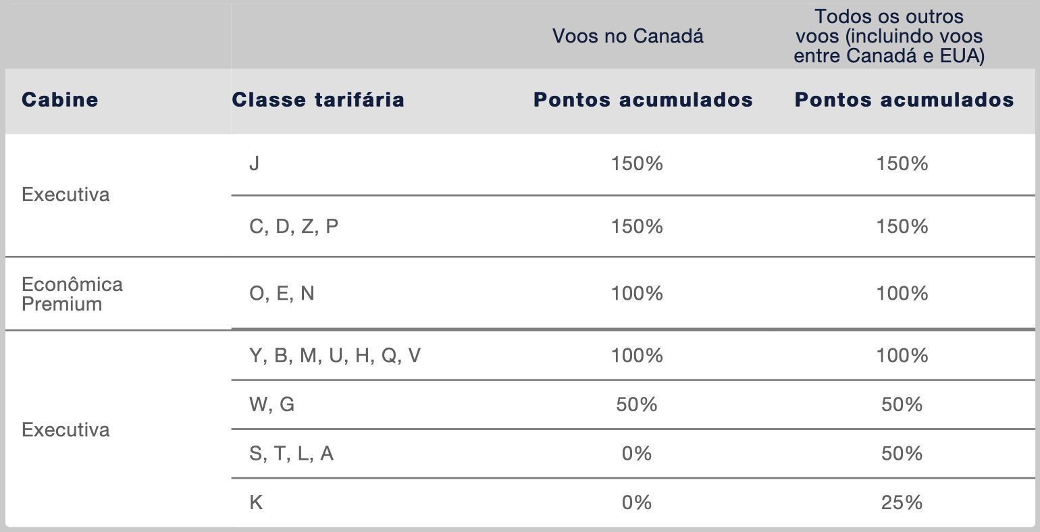Click the Cabine column header
Screen dimensions: 1040x532
pos(60,100)
